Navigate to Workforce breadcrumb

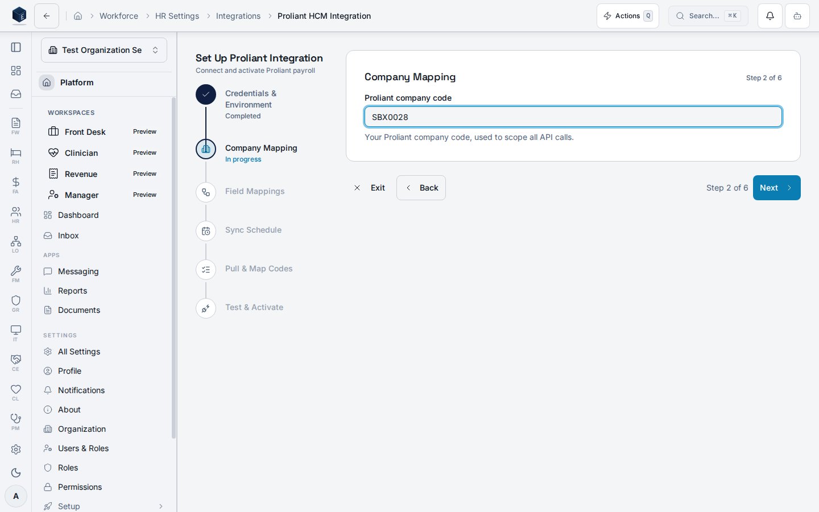(119, 16)
